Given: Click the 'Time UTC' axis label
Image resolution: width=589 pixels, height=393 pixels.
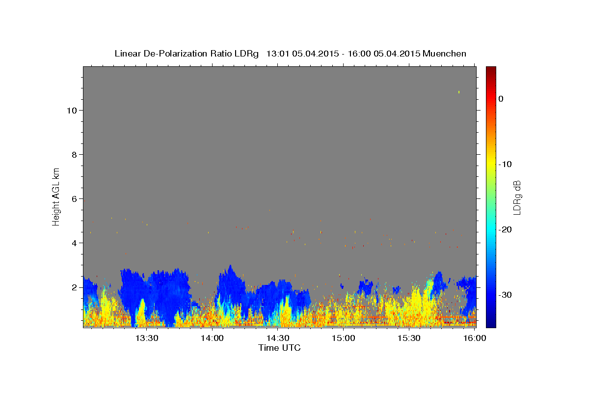Looking at the screenshot, I should (279, 348).
